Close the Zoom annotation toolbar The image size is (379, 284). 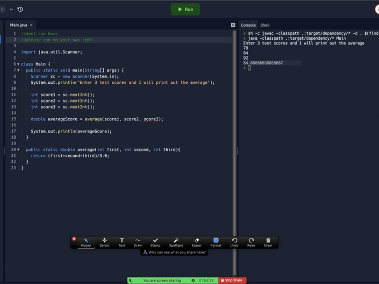(74, 239)
